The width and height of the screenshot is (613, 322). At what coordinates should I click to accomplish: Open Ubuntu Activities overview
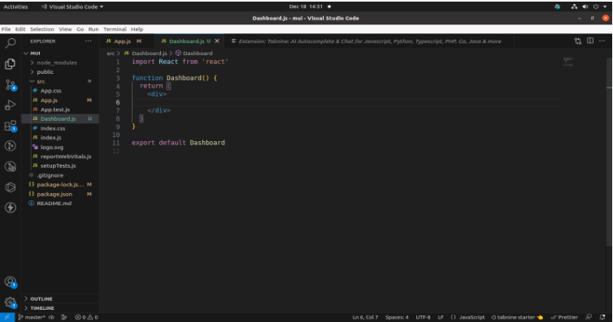click(15, 6)
